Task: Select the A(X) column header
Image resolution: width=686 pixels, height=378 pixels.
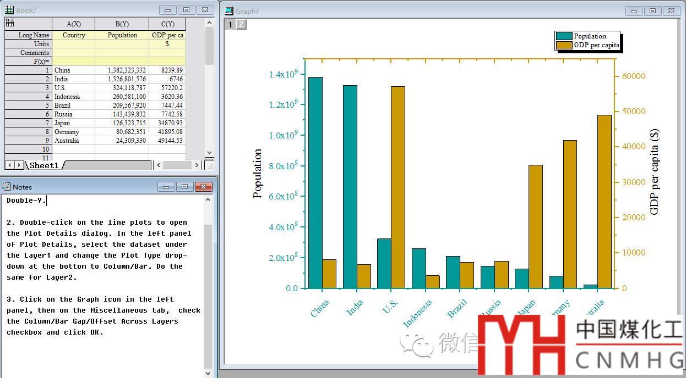Action: [73, 24]
